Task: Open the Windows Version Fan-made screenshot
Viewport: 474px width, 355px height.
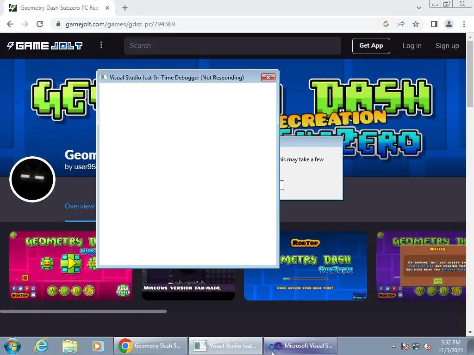Action: [x=188, y=284]
